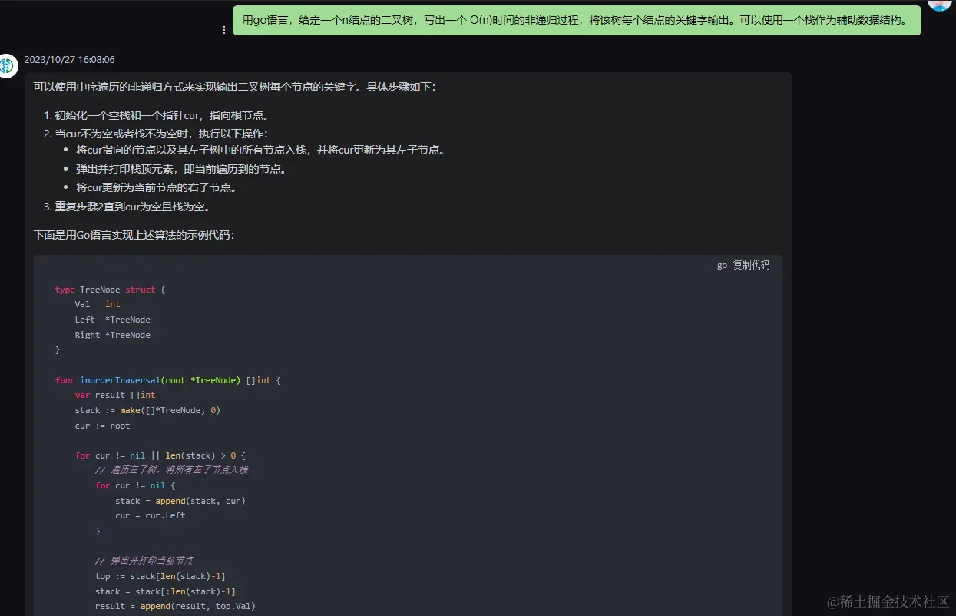This screenshot has height=616, width=956.
Task: Click code line func inorderTraversal
Action: [x=168, y=380]
